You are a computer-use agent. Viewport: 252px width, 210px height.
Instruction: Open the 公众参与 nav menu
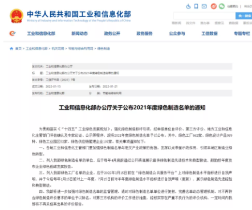tap(177, 34)
